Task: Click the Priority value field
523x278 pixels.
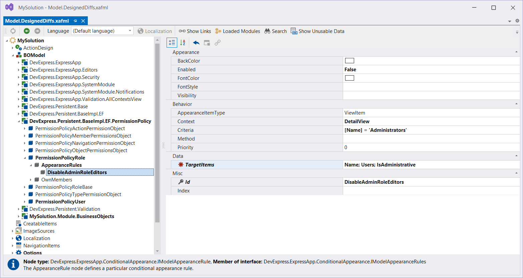Action: tap(431, 147)
